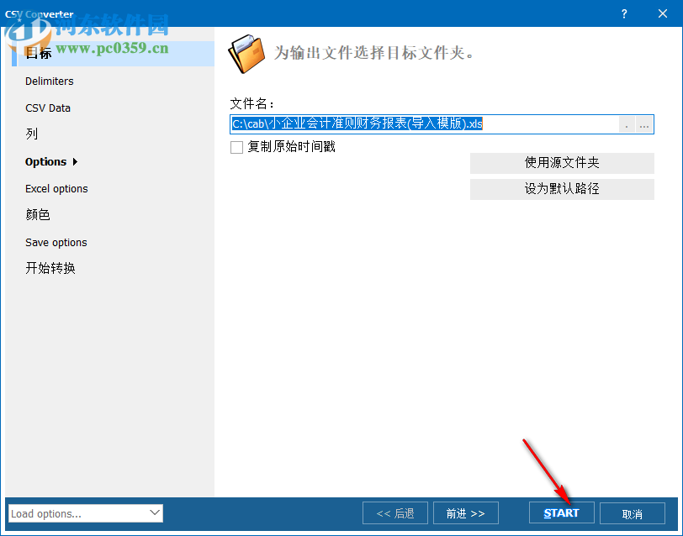Screen dimensions: 683x536
Task: Open the Help question mark icon
Action: [x=623, y=13]
